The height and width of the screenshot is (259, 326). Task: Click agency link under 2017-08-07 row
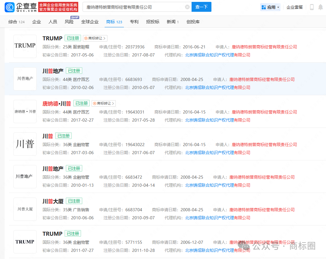(x=218, y=55)
